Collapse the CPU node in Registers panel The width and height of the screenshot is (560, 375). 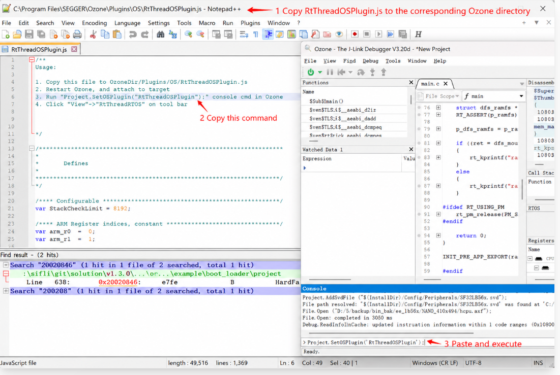530,258
